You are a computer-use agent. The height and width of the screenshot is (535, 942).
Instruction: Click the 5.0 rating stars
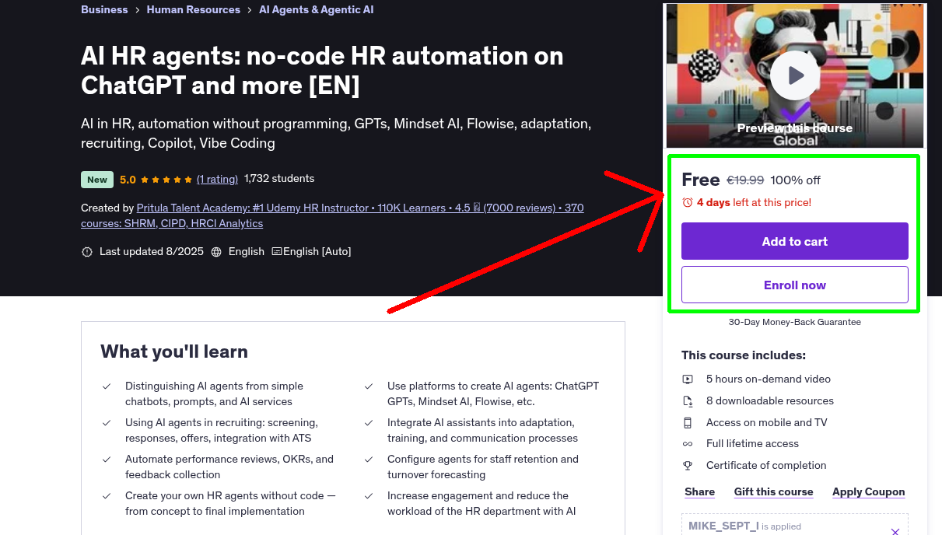(x=166, y=180)
